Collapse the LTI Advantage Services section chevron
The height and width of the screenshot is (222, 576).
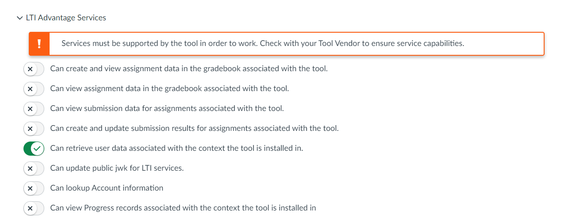(x=19, y=18)
